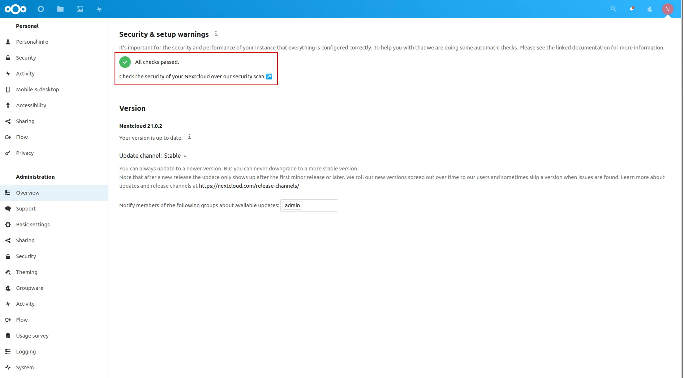Click the Personal section heading

point(27,26)
